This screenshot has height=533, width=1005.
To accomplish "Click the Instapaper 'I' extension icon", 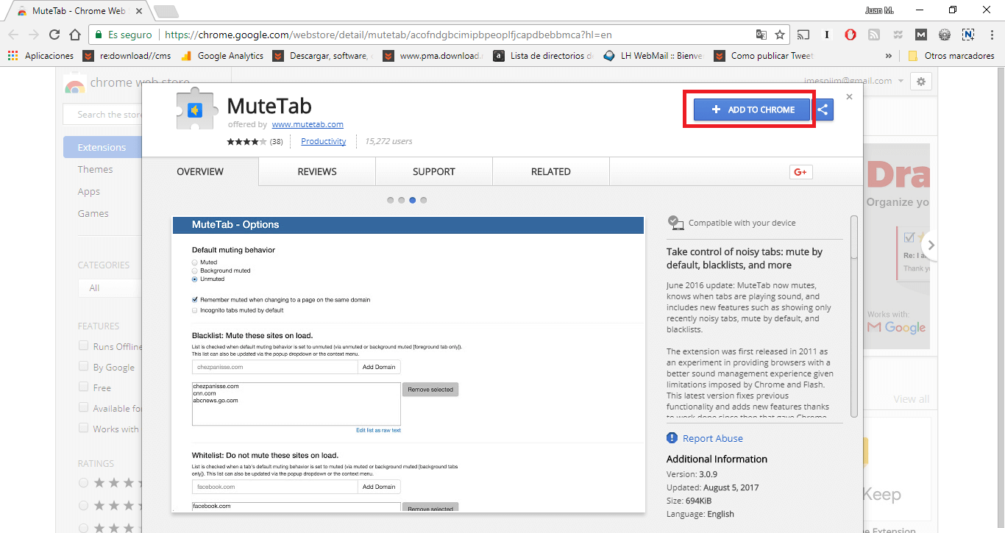I will 827,35.
